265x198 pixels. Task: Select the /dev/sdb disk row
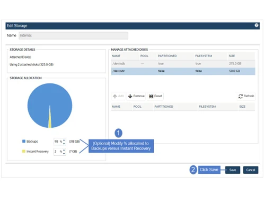pyautogui.click(x=183, y=64)
